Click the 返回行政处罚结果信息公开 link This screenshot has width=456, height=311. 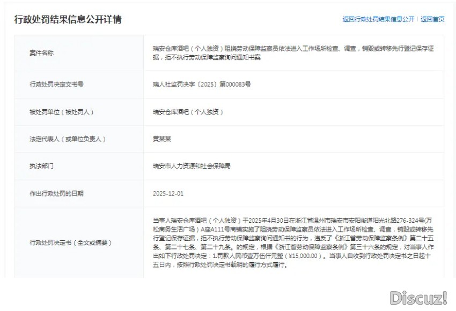click(x=378, y=19)
